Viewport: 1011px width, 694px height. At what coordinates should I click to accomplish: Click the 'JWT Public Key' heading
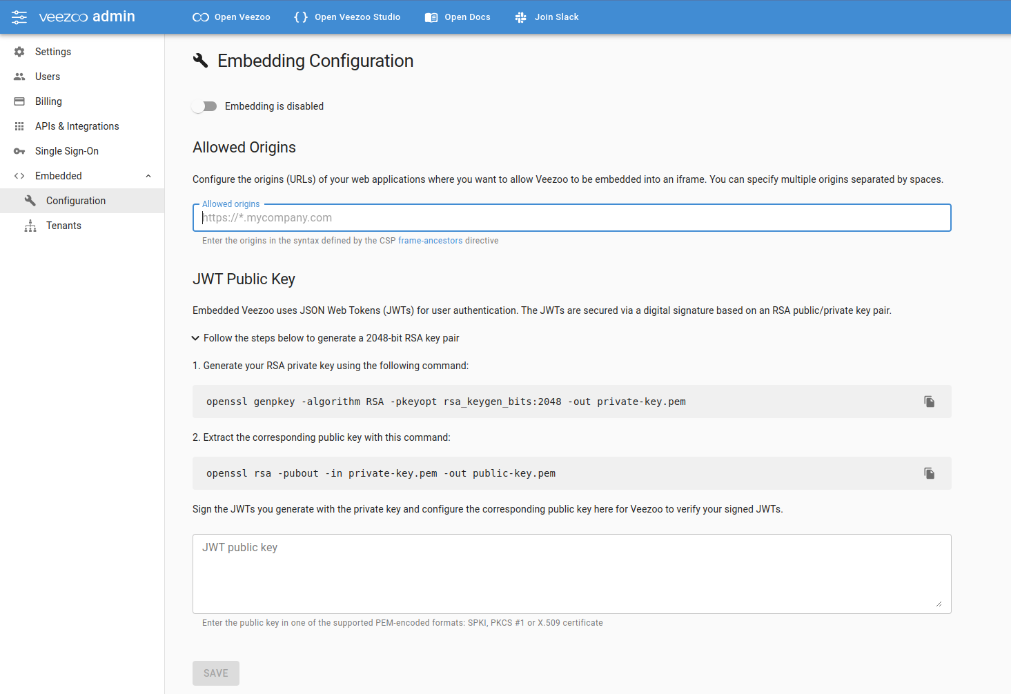click(244, 279)
